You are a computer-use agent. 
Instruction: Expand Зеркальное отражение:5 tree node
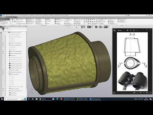[x=8, y=72]
